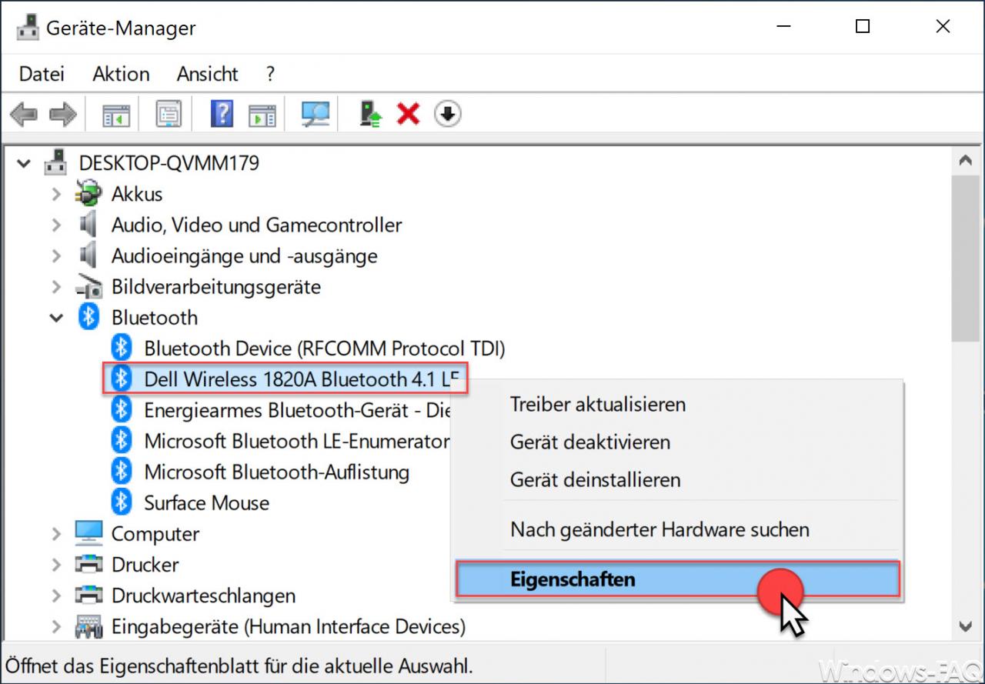Click the update driver toolbar icon
Image resolution: width=985 pixels, height=684 pixels.
tap(370, 114)
